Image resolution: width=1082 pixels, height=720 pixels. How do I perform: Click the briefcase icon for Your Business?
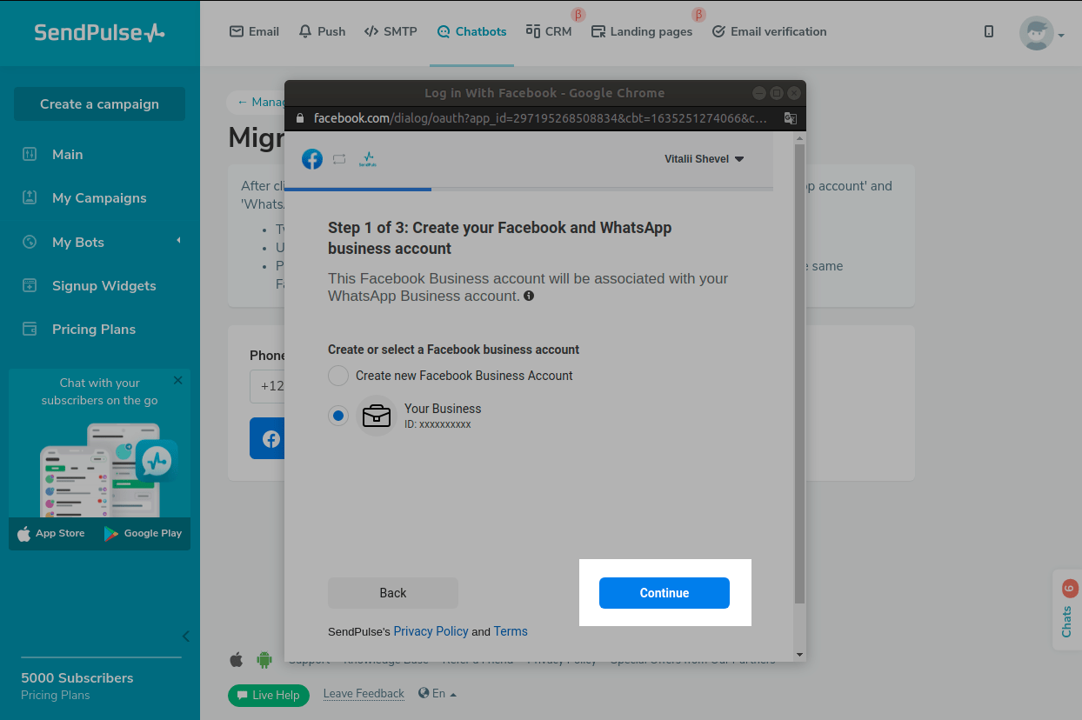click(x=377, y=416)
